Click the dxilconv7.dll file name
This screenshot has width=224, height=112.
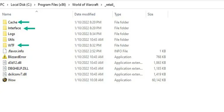click(x=17, y=74)
